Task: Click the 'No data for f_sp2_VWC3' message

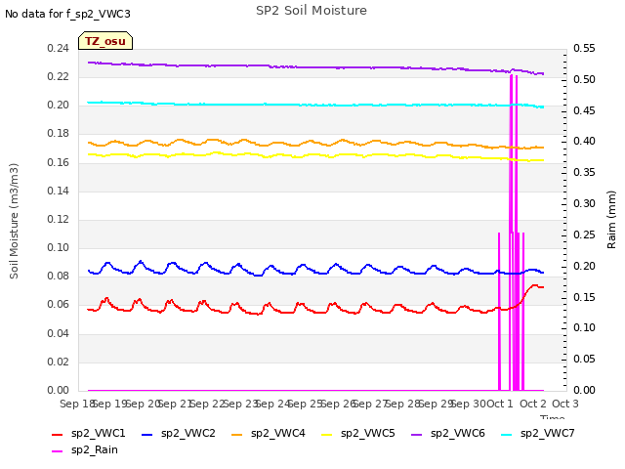Action: [x=67, y=14]
